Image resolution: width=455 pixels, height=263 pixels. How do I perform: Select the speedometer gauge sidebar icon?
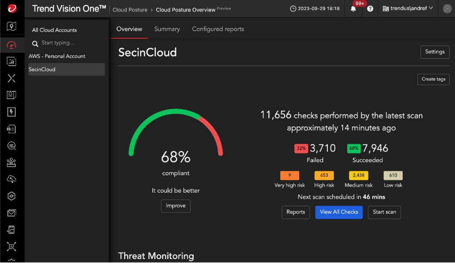tap(12, 45)
